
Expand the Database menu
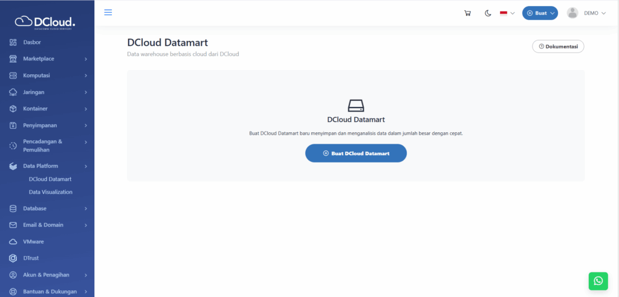(48, 208)
